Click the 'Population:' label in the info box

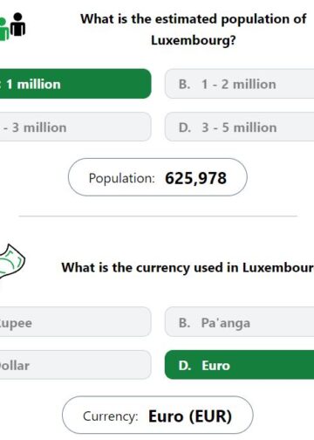[x=122, y=178]
